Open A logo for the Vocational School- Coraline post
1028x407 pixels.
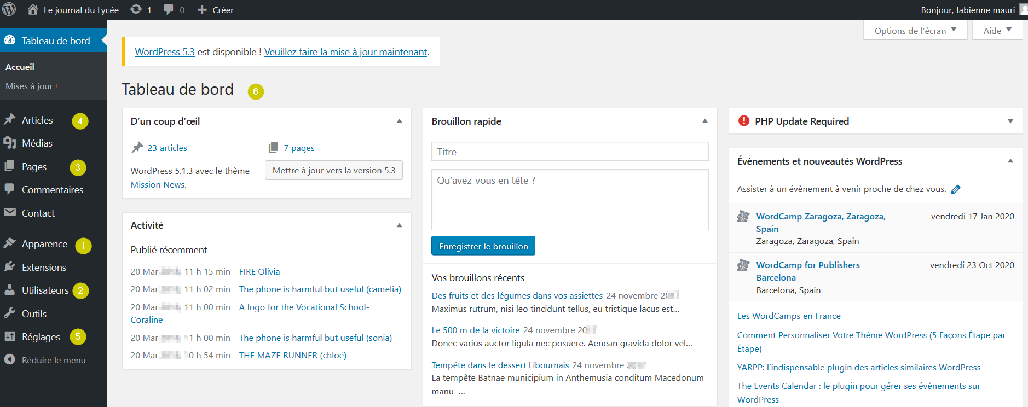(x=250, y=313)
